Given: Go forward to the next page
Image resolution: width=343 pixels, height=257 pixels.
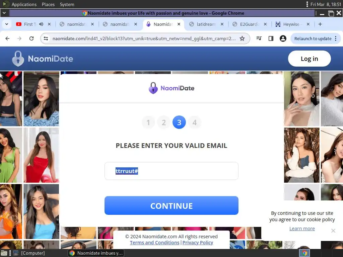Looking at the screenshot, I should pos(19,38).
